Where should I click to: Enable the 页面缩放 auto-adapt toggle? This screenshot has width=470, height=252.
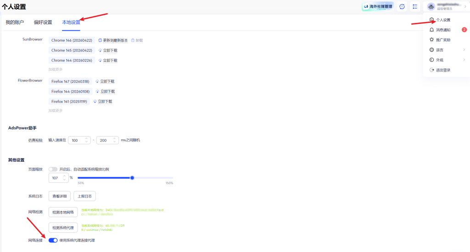click(53, 169)
